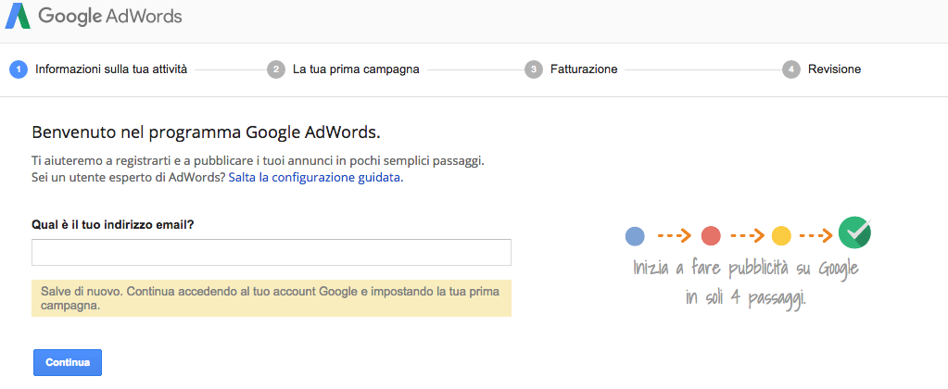Click the yellow Salve di nuovo notice
This screenshot has height=389, width=948.
pos(272,298)
